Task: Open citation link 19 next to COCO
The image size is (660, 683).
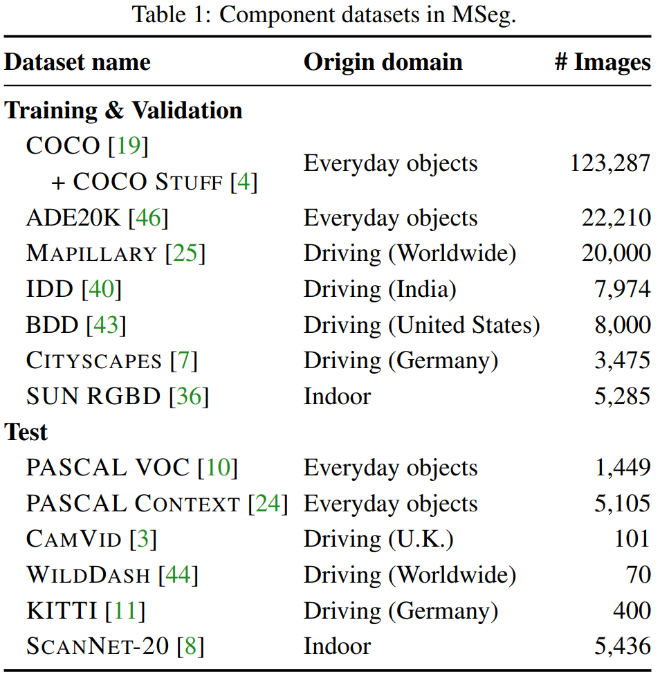Action: pyautogui.click(x=129, y=145)
